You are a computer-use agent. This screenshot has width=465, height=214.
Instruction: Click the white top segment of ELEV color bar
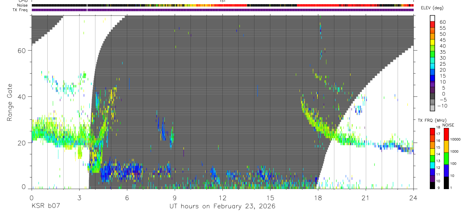432,18
